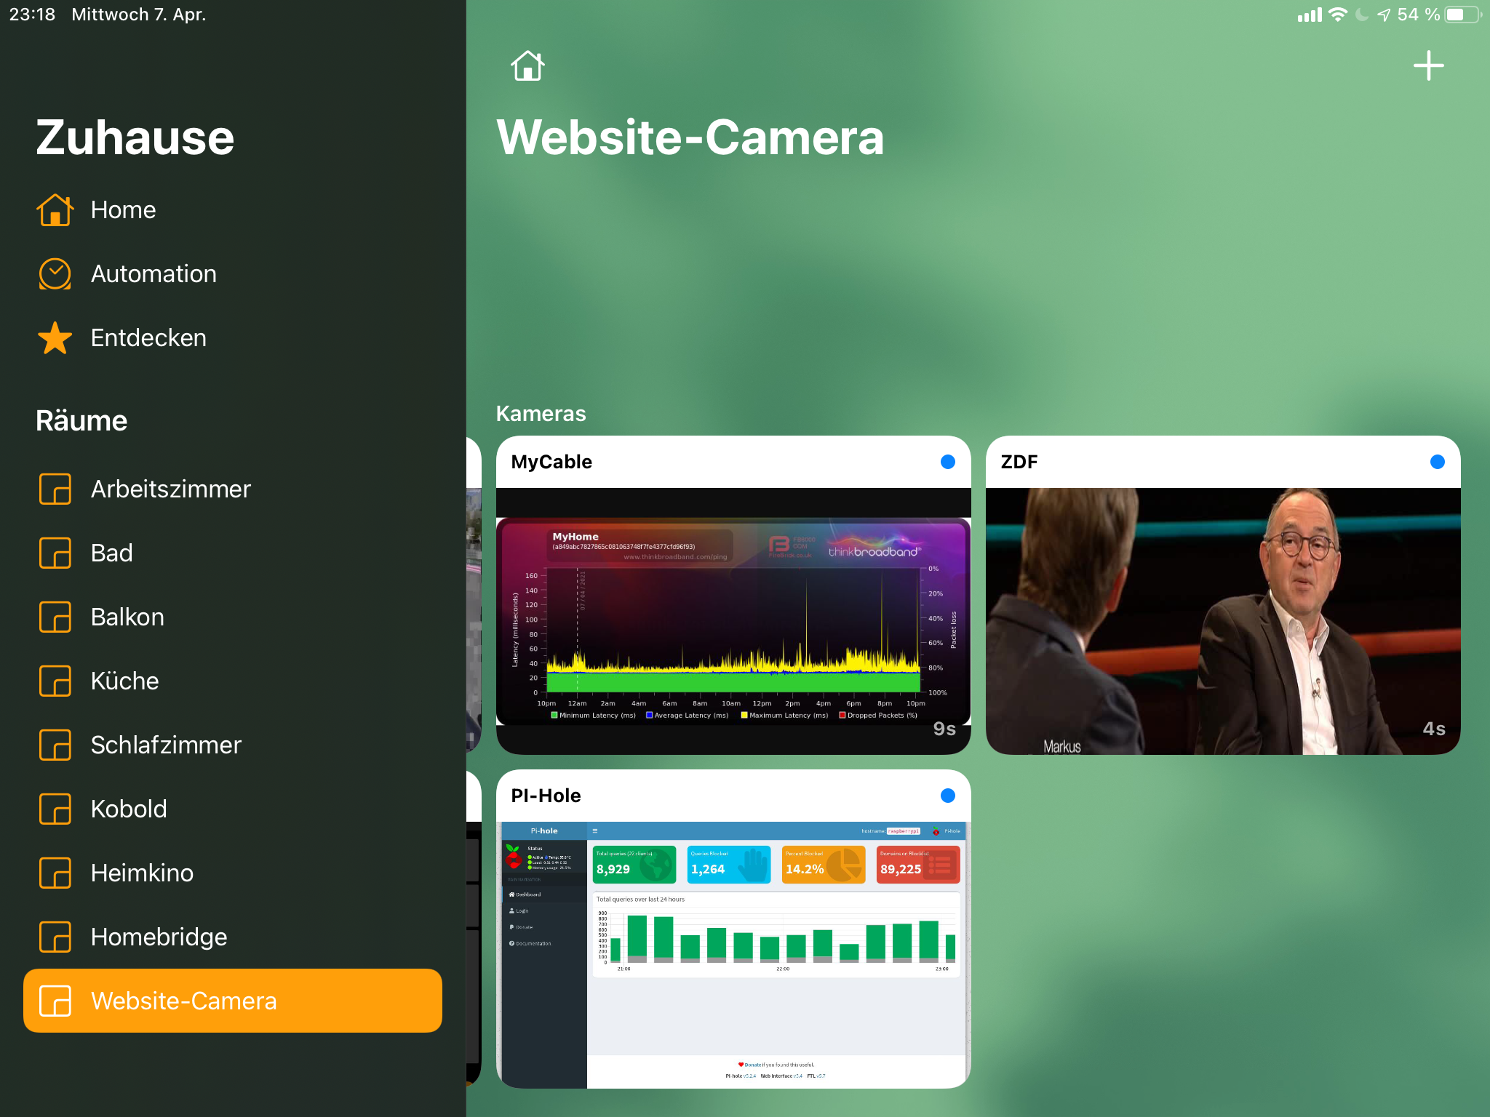This screenshot has width=1490, height=1117.
Task: Tap blue status dot on MyCable camera
Action: [947, 462]
